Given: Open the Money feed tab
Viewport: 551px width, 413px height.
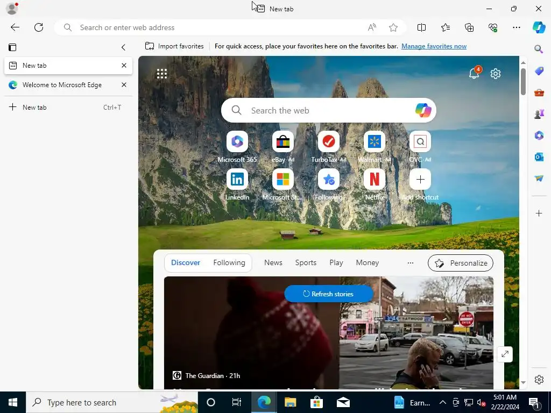Looking at the screenshot, I should (367, 262).
